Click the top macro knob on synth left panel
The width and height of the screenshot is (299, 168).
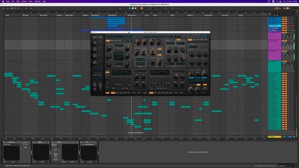(x=95, y=42)
